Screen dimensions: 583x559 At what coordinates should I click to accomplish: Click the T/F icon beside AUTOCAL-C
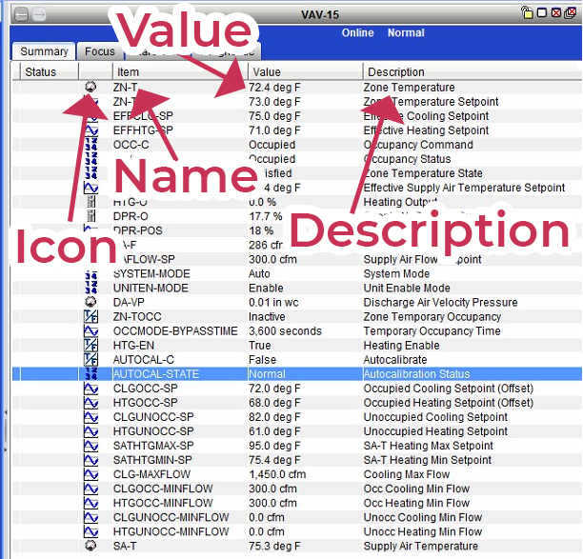90,359
